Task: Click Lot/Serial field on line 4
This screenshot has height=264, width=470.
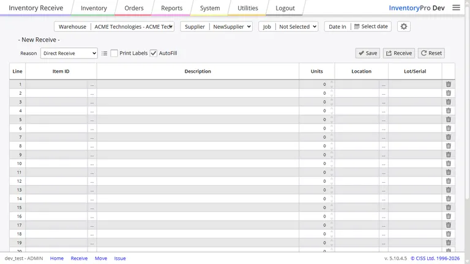Action: tap(415, 111)
